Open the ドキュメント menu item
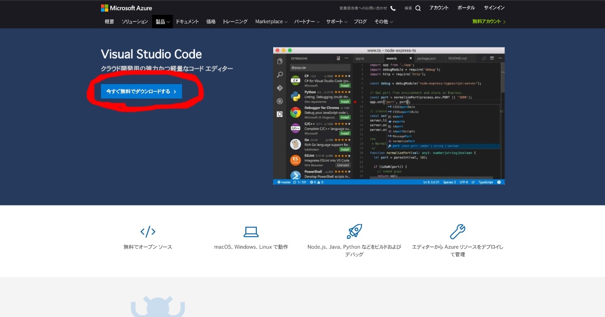The height and width of the screenshot is (317, 605). point(187,21)
